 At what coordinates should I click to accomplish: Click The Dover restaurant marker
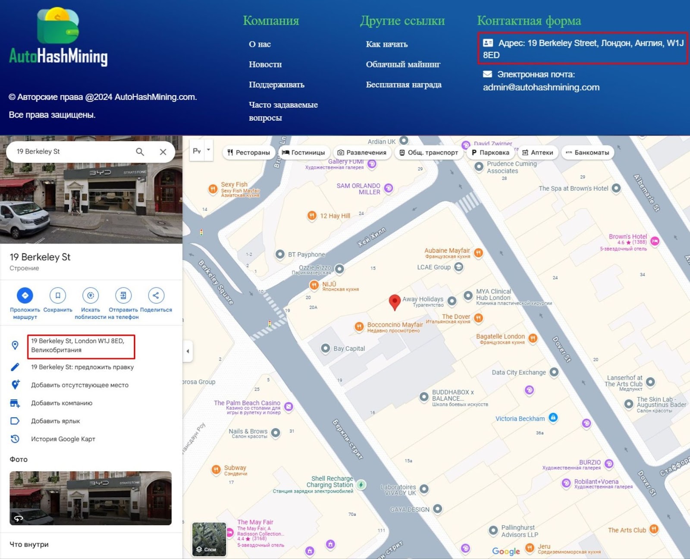coord(478,318)
